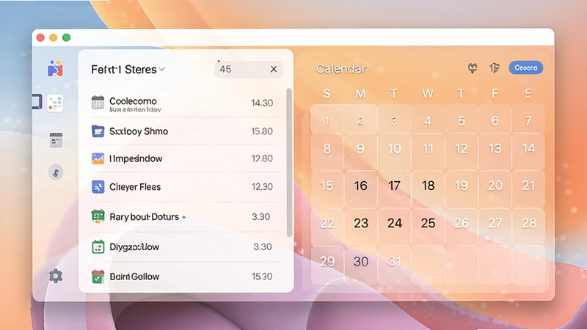Click the blue arrow icon beside Clreyer Fleas
The width and height of the screenshot is (587, 330).
point(98,187)
